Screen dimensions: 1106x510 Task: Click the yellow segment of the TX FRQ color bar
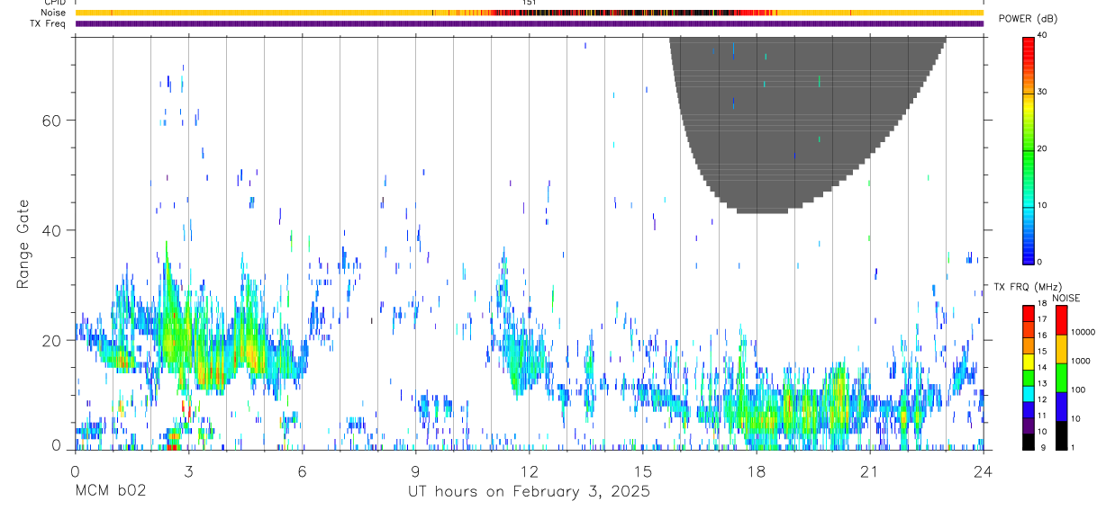1029,362
